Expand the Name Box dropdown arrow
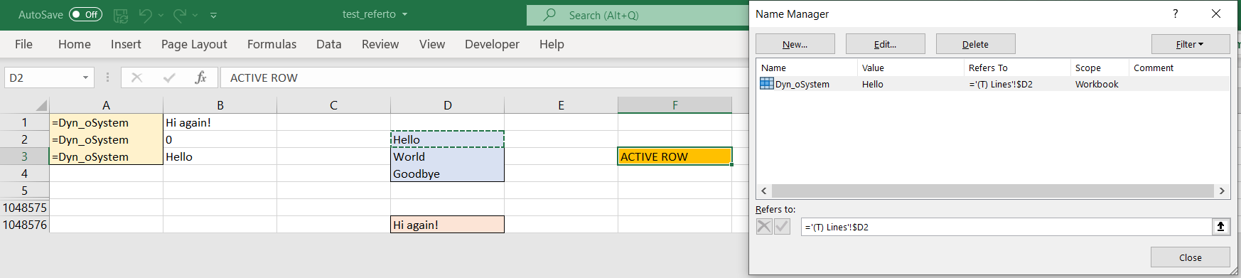 click(x=86, y=77)
